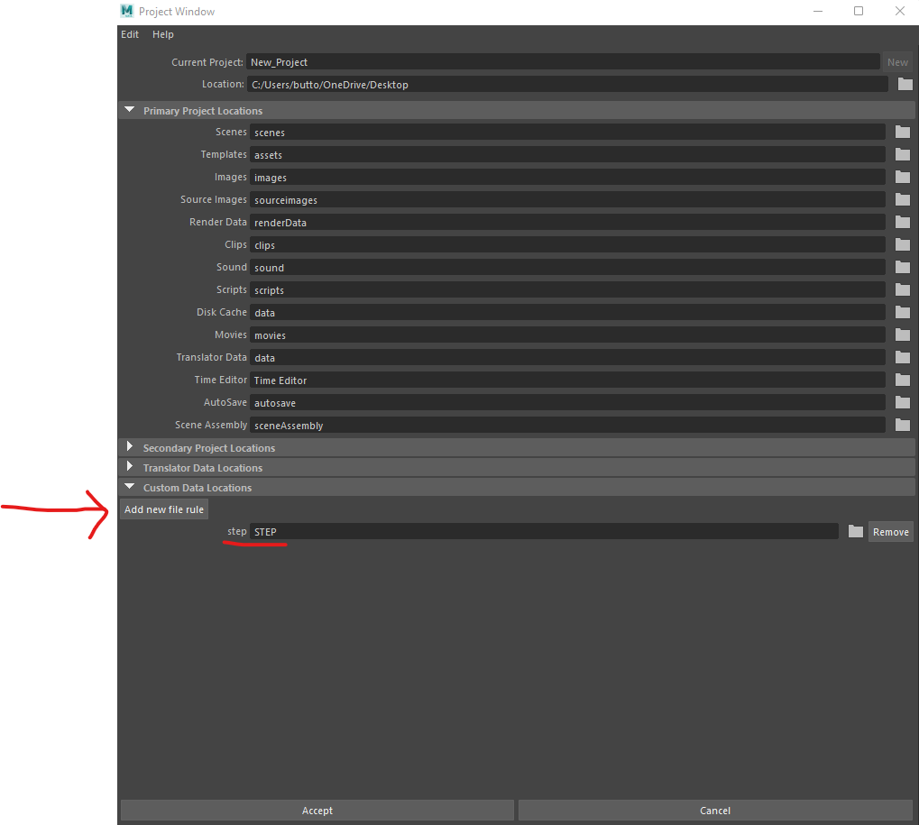The image size is (919, 825).
Task: Click the Movies path field
Action: point(567,335)
